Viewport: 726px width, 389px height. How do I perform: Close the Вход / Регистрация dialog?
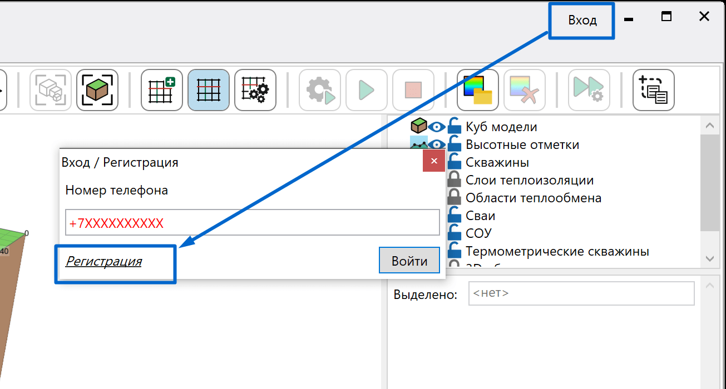click(434, 162)
